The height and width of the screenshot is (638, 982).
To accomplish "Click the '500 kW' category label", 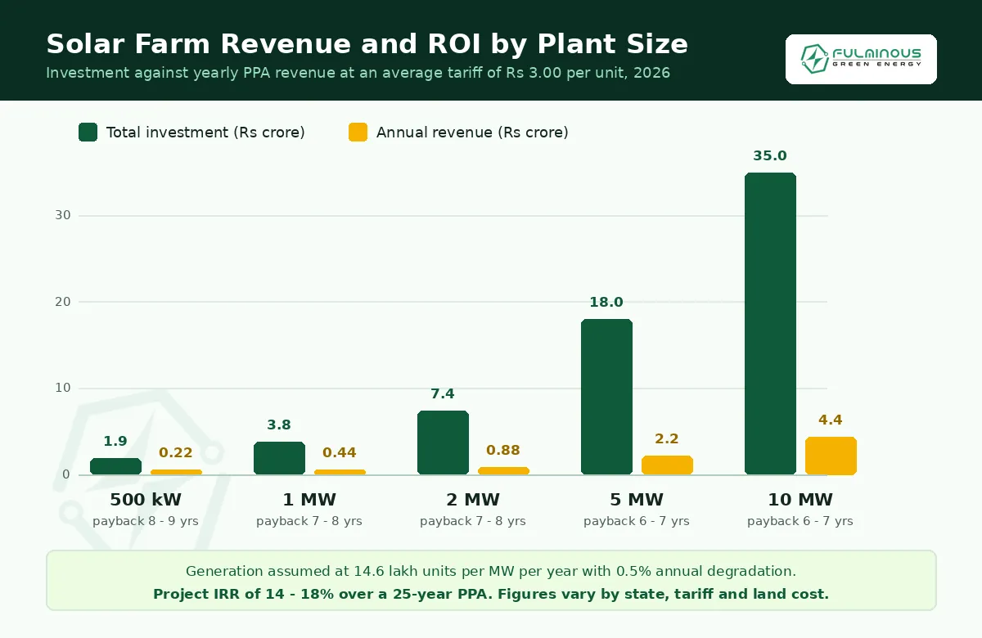I will (x=146, y=500).
